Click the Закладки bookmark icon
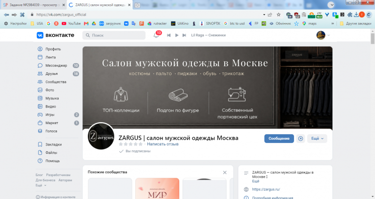Image resolution: width=375 pixels, height=199 pixels. click(40, 145)
